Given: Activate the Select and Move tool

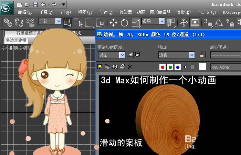Looking at the screenshot, I should (113, 23).
